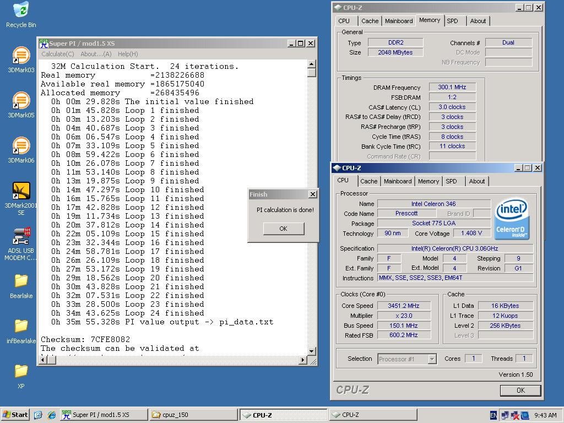Screen dimensions: 564x423
Task: Switch to Mainboard tab in front CPU-Z
Action: click(398, 181)
